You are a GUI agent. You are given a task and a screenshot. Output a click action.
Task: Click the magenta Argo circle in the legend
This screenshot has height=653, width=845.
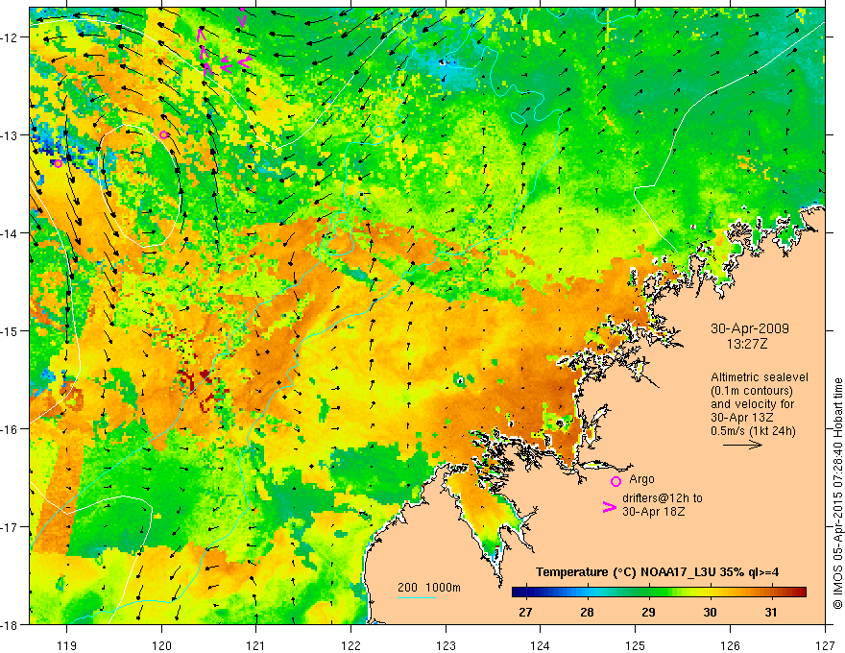coord(616,481)
